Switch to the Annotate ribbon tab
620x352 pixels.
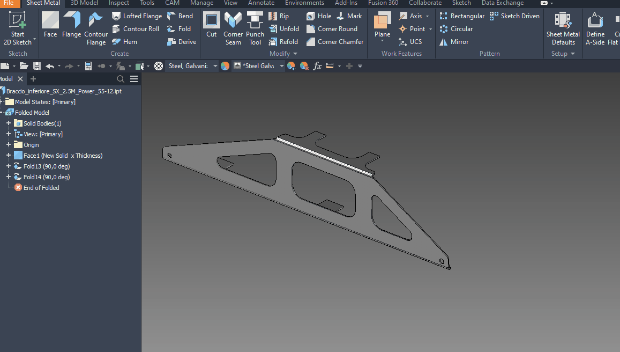261,3
